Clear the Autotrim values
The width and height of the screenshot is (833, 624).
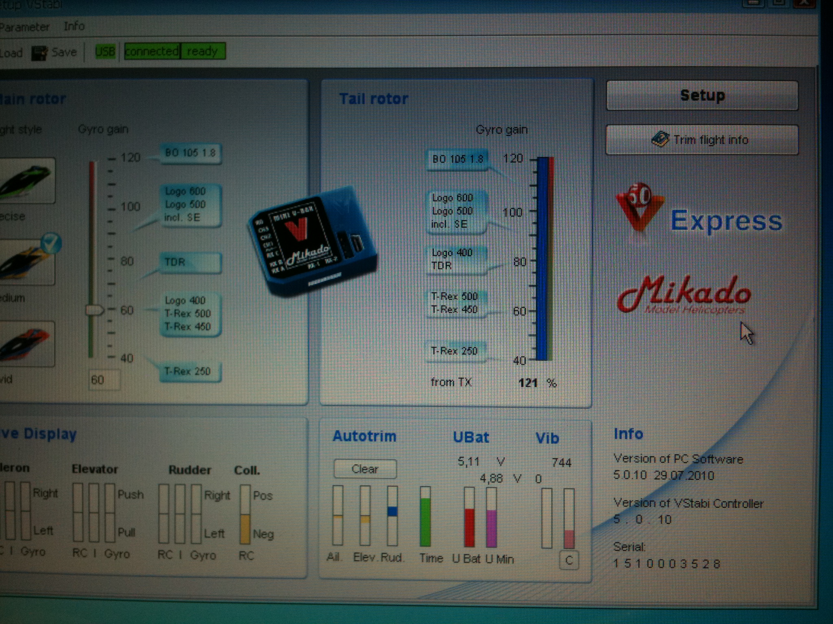click(365, 469)
